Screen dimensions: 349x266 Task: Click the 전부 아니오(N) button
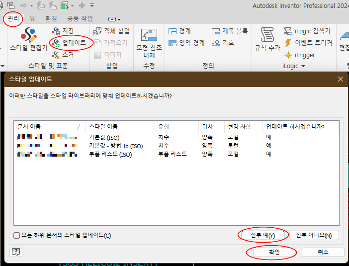point(314,235)
